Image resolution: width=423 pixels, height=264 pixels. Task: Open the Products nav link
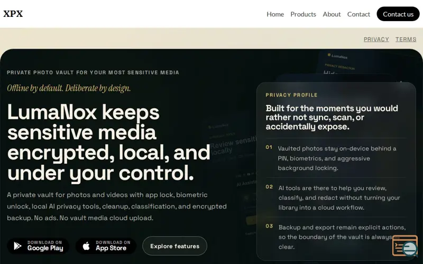pyautogui.click(x=303, y=14)
